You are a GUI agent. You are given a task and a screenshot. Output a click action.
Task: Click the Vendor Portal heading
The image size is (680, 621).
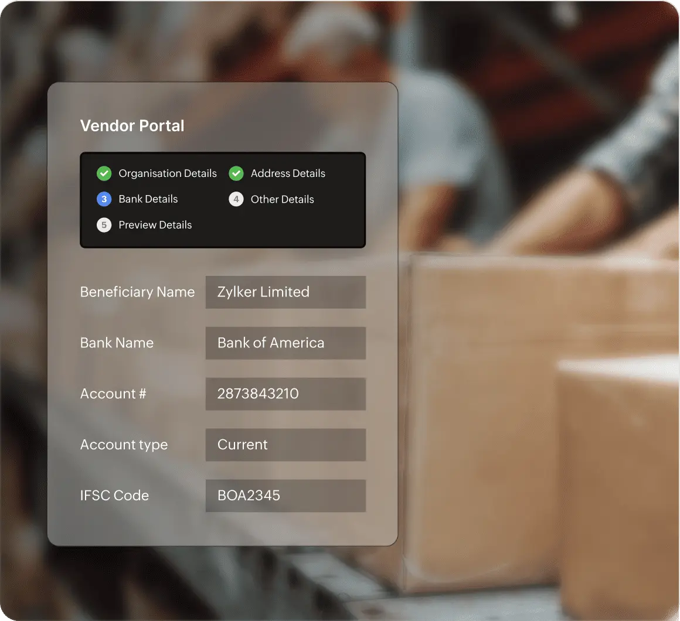pyautogui.click(x=132, y=126)
